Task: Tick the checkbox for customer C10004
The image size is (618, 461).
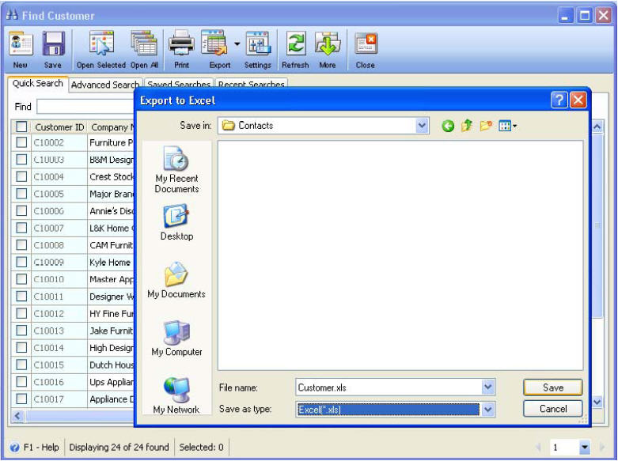Action: pos(21,176)
